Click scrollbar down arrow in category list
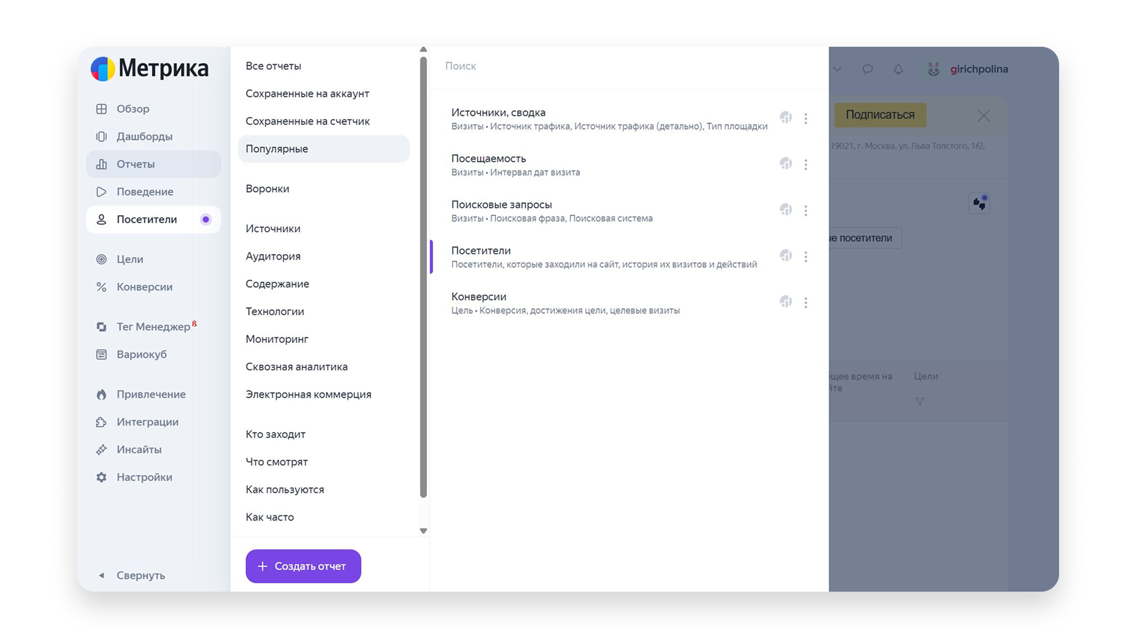 [x=423, y=531]
